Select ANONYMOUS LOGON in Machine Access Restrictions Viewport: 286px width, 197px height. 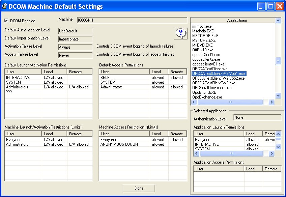pos(143,144)
